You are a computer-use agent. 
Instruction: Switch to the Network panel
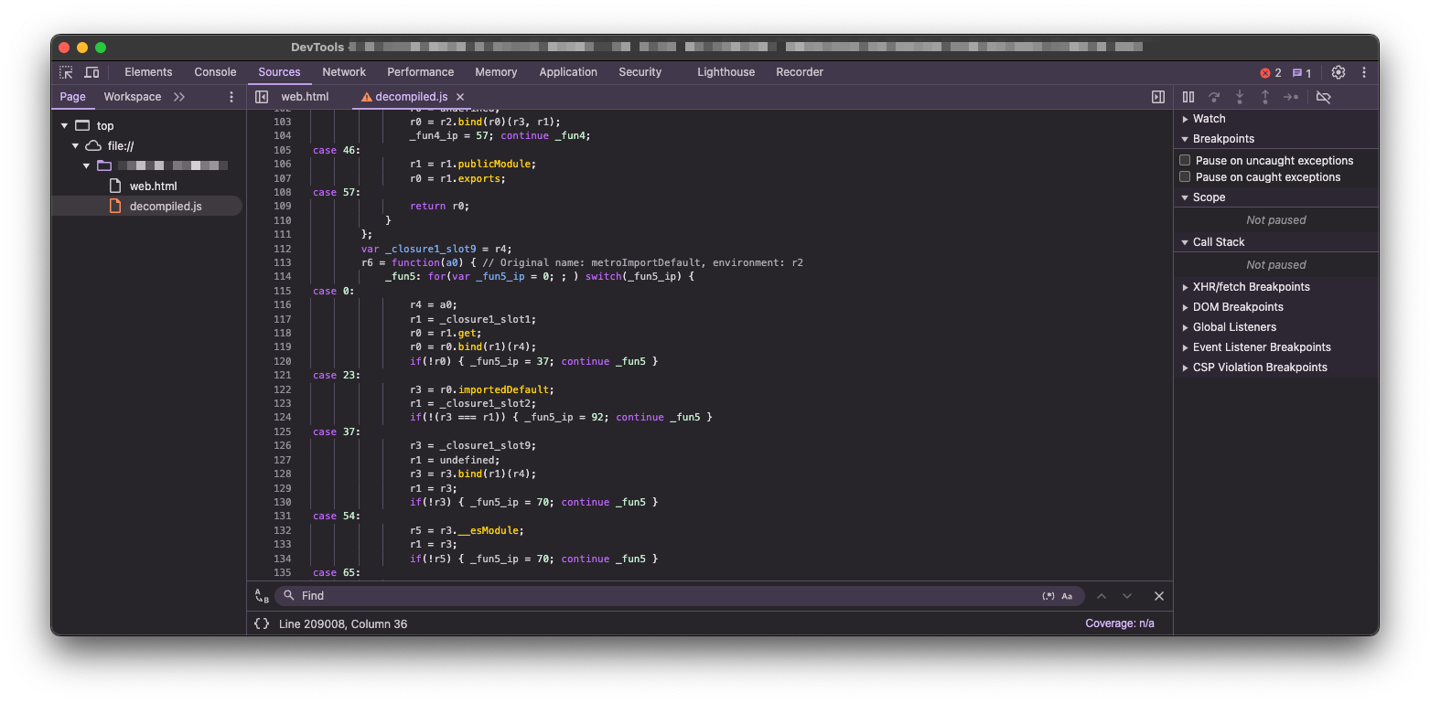tap(344, 72)
